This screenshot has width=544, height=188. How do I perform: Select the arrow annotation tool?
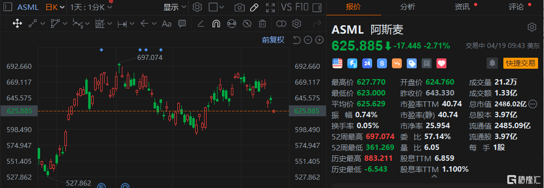pos(144,24)
